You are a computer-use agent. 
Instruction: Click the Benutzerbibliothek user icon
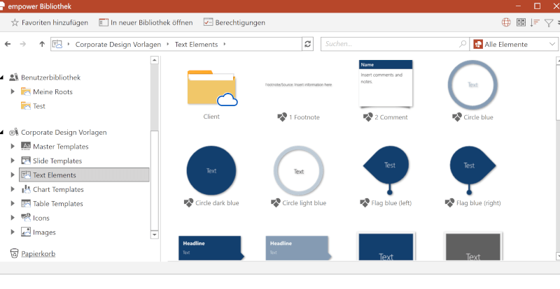13,77
